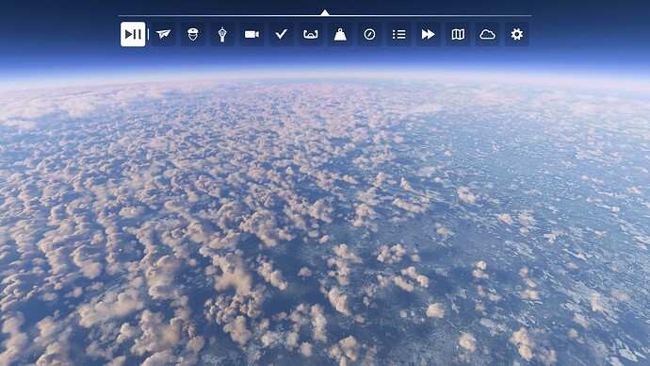This screenshot has height=366, width=650.
Task: Open the gear toolbar settings icon
Action: (x=516, y=34)
